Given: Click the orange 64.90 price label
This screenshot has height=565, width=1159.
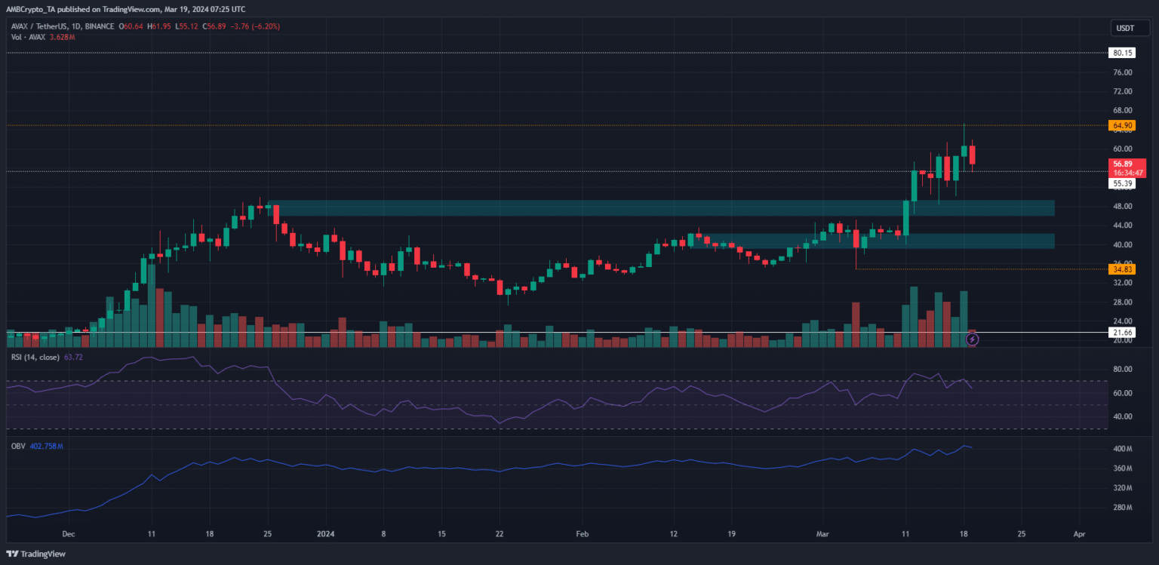Looking at the screenshot, I should click(x=1123, y=125).
